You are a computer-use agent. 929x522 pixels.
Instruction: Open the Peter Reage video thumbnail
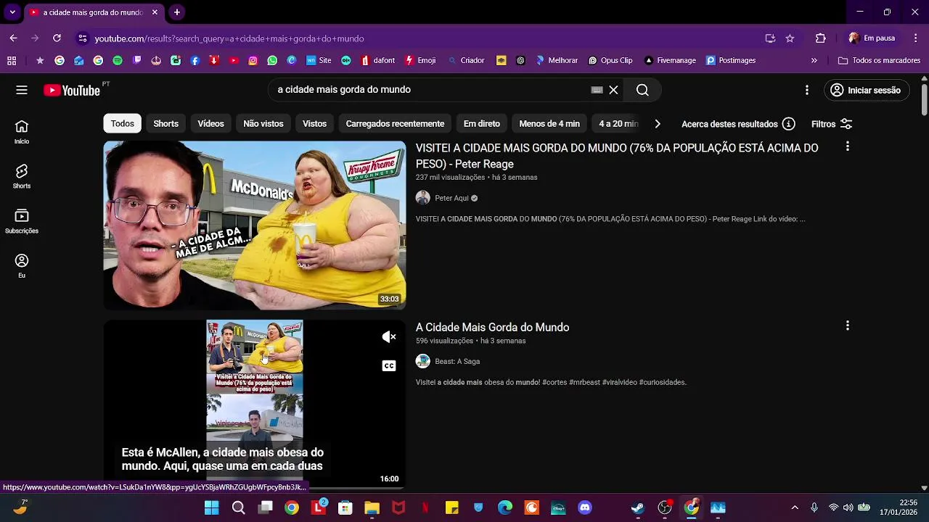pyautogui.click(x=255, y=225)
